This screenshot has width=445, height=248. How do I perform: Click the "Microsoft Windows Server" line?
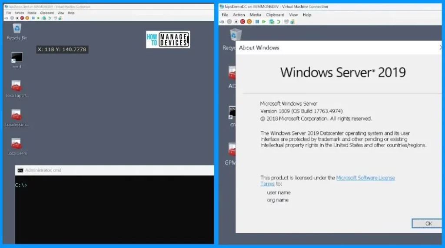tap(289, 103)
